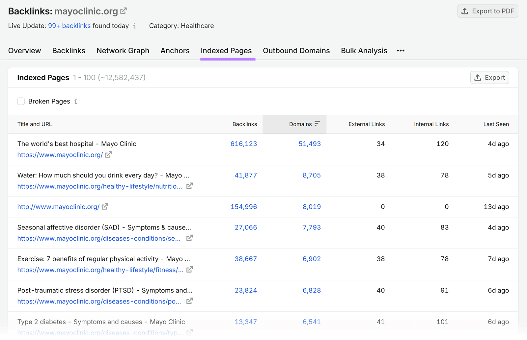Viewport: 527px width, 340px height.
Task: Sort by External Links column header
Action: (367, 124)
